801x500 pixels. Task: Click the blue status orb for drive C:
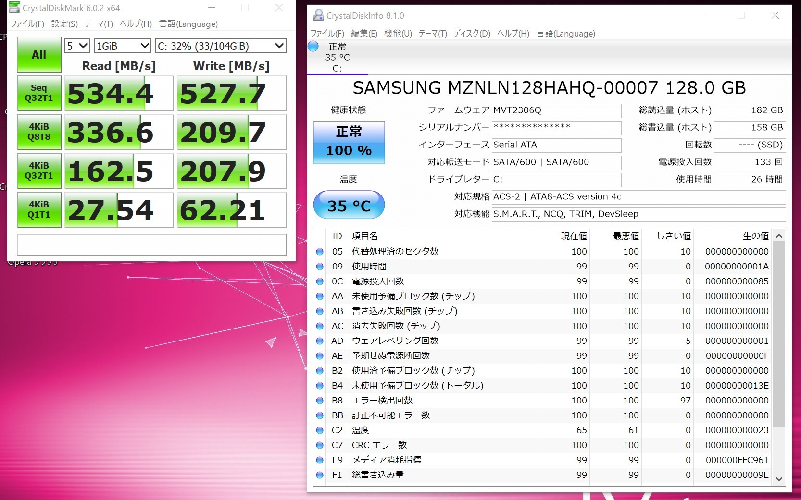coord(313,46)
